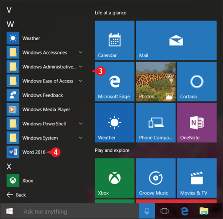Expand the Windows Accessories chevron
This screenshot has width=223, height=219.
81,52
